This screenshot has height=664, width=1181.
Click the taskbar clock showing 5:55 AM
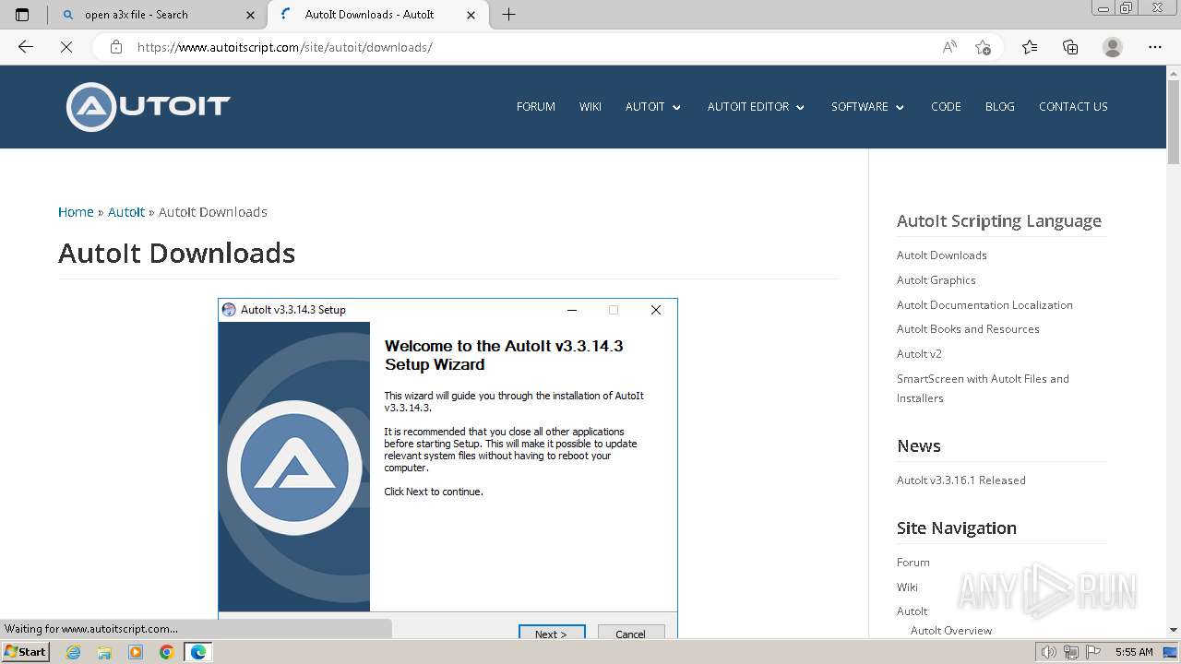coord(1134,652)
